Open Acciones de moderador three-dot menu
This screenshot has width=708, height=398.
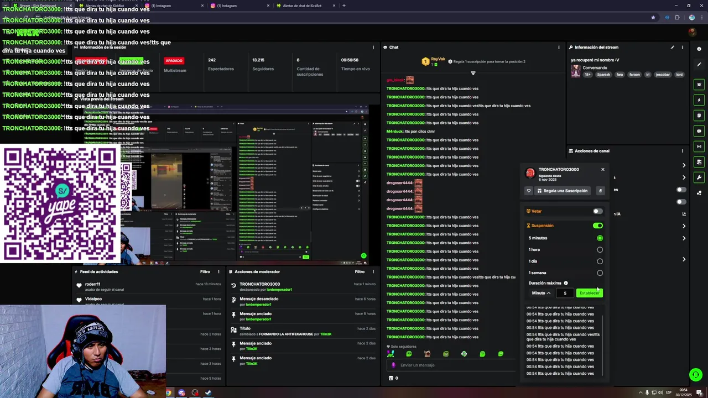(373, 272)
